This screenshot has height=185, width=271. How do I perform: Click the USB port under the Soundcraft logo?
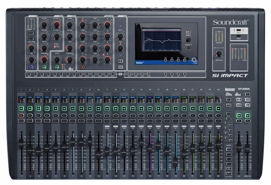click(x=239, y=31)
